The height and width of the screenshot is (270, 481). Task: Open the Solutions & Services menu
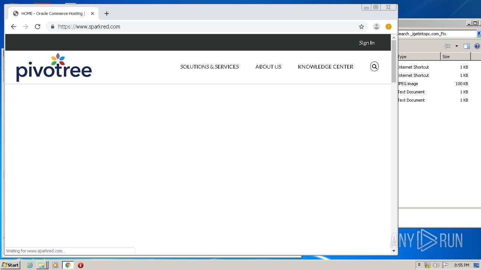click(x=209, y=67)
